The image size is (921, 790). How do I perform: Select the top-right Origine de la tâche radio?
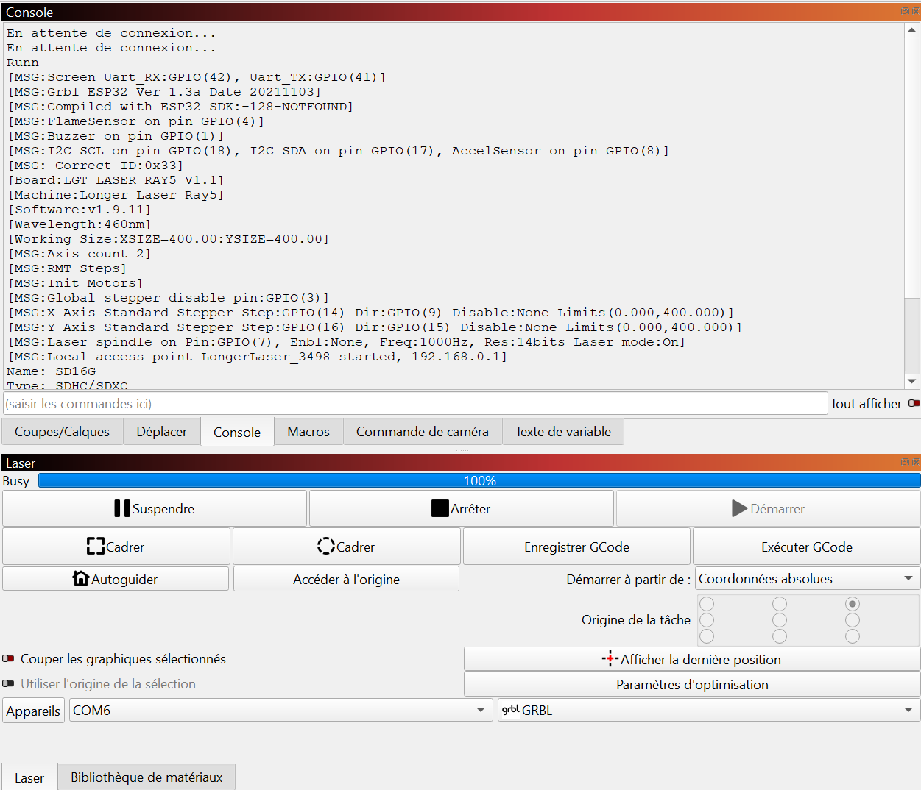coord(853,604)
